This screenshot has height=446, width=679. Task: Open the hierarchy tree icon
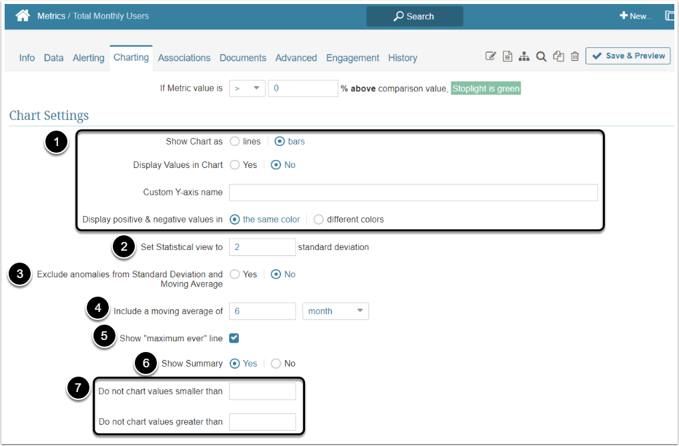click(x=524, y=56)
